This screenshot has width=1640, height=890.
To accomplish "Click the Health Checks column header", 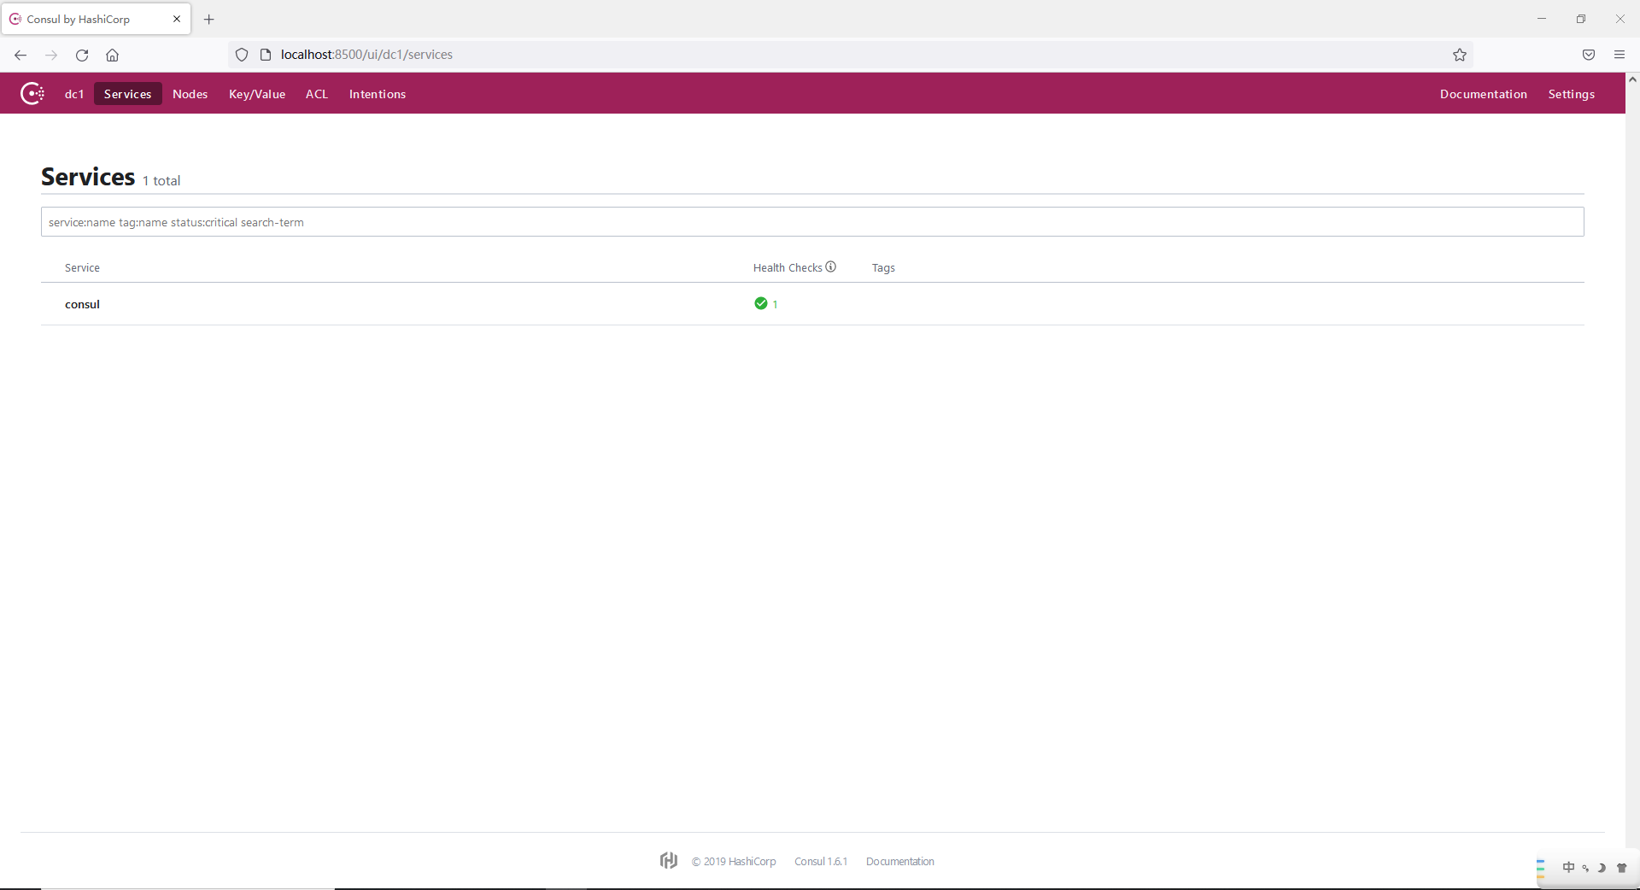I will [788, 267].
